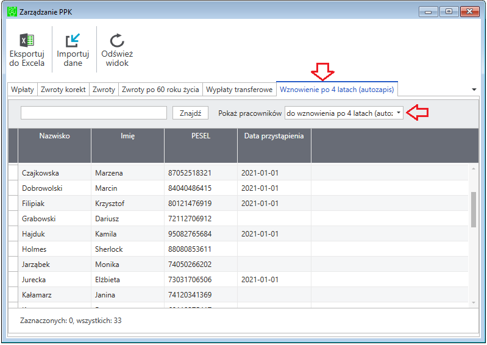Select the Zwroty tab
Image resolution: width=487 pixels, height=345 pixels.
tap(104, 90)
